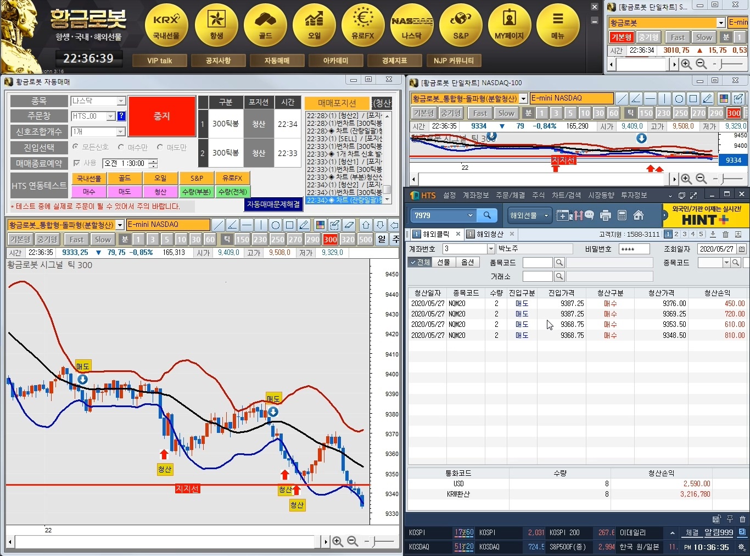Click the 국내선물 HTS test button

coord(89,178)
